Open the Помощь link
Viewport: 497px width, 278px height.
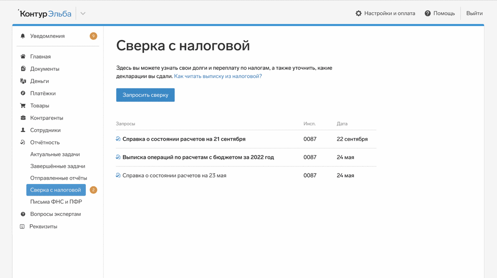point(444,13)
